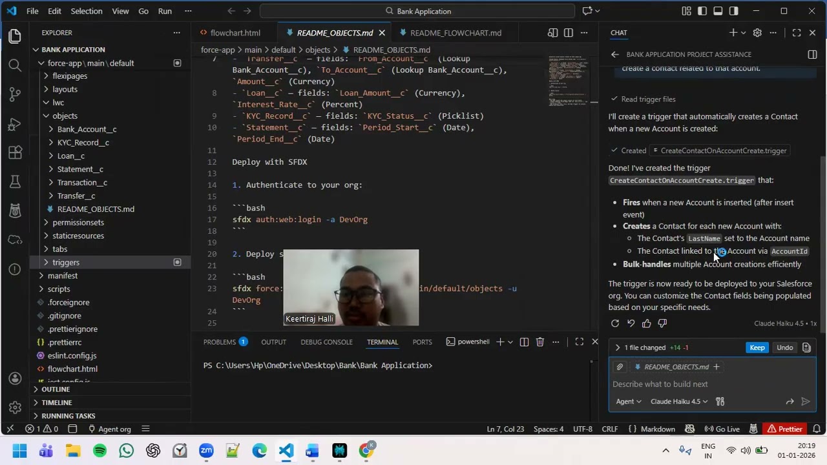Viewport: 827px width, 465px height.
Task: Open the Source Control view
Action: click(x=15, y=94)
